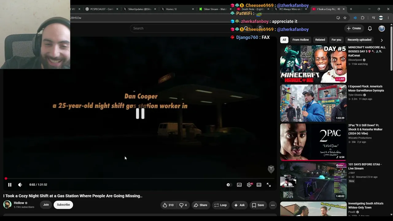
Task: Share the video with the Share button
Action: 200,205
